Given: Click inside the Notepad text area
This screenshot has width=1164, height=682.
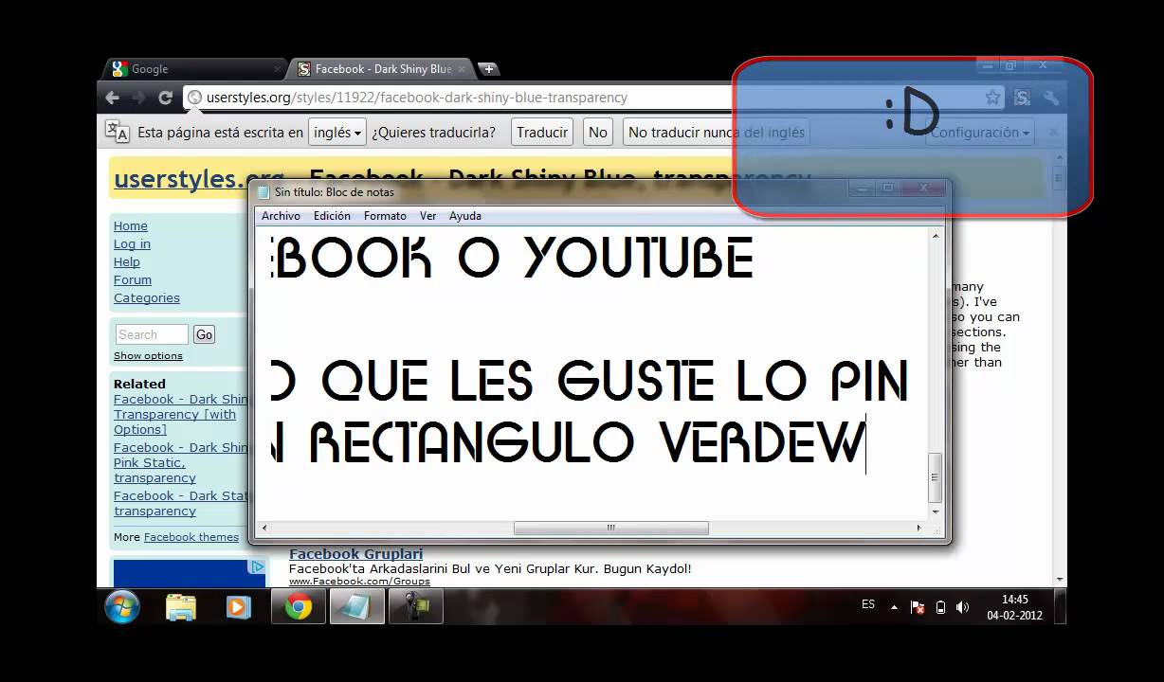Looking at the screenshot, I should [593, 374].
